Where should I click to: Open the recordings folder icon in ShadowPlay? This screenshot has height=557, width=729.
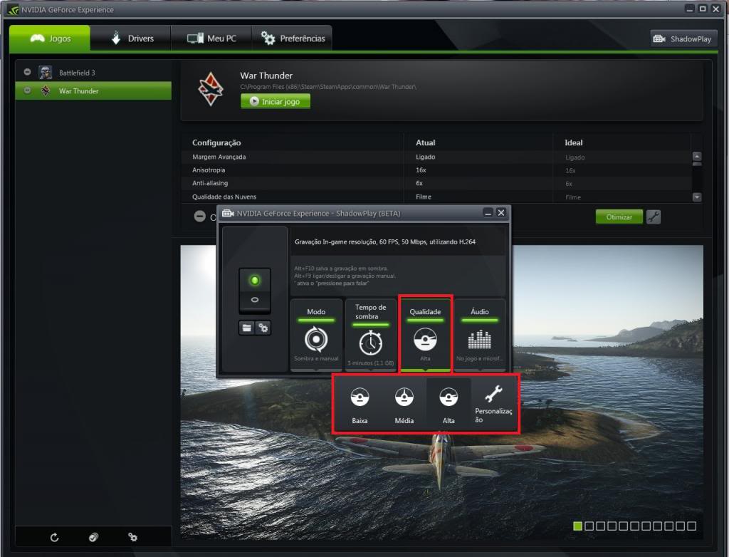pos(246,328)
